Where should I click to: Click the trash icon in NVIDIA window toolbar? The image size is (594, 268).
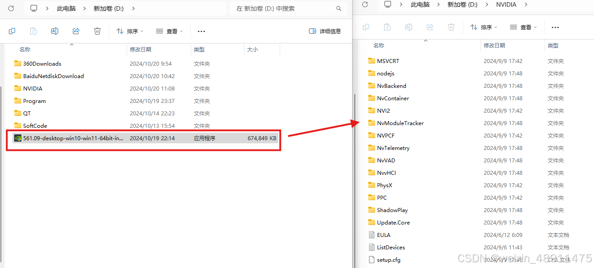point(451,27)
